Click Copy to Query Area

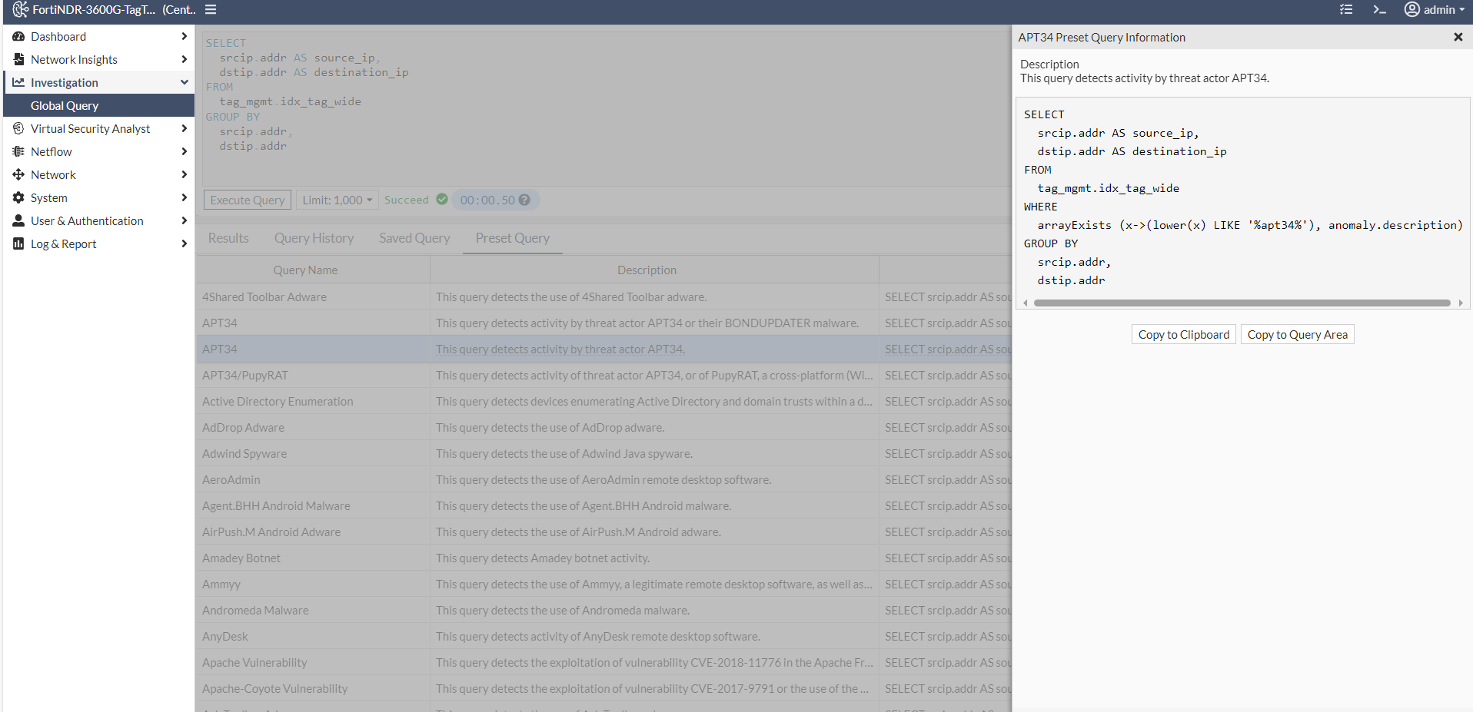pyautogui.click(x=1296, y=334)
